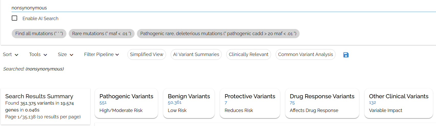The height and width of the screenshot is (126, 436).
Task: Enable the AI Search checkbox
Action: pyautogui.click(x=15, y=18)
